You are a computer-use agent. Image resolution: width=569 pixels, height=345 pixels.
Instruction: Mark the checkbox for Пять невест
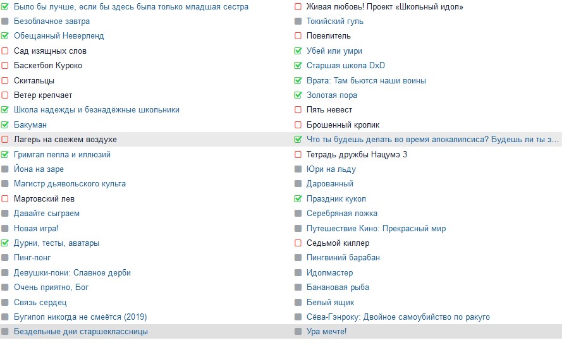[298, 110]
